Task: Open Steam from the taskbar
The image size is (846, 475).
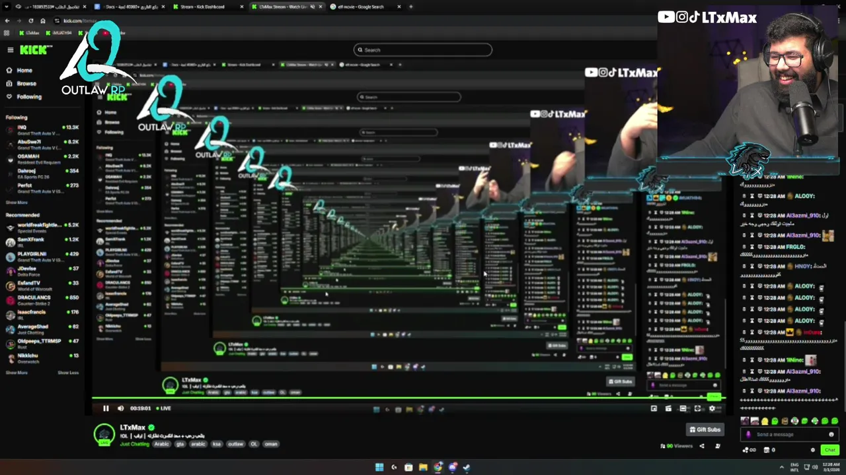Action: pyautogui.click(x=467, y=467)
